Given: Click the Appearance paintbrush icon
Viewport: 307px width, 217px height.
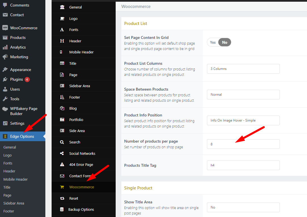Looking at the screenshot, I should click(x=5, y=70).
